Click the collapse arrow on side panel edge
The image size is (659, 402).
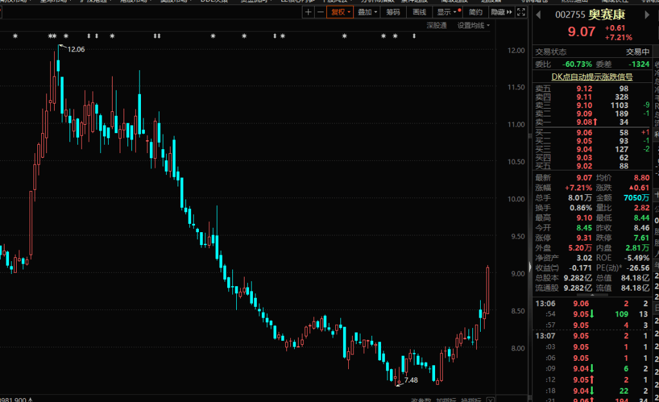point(530,266)
